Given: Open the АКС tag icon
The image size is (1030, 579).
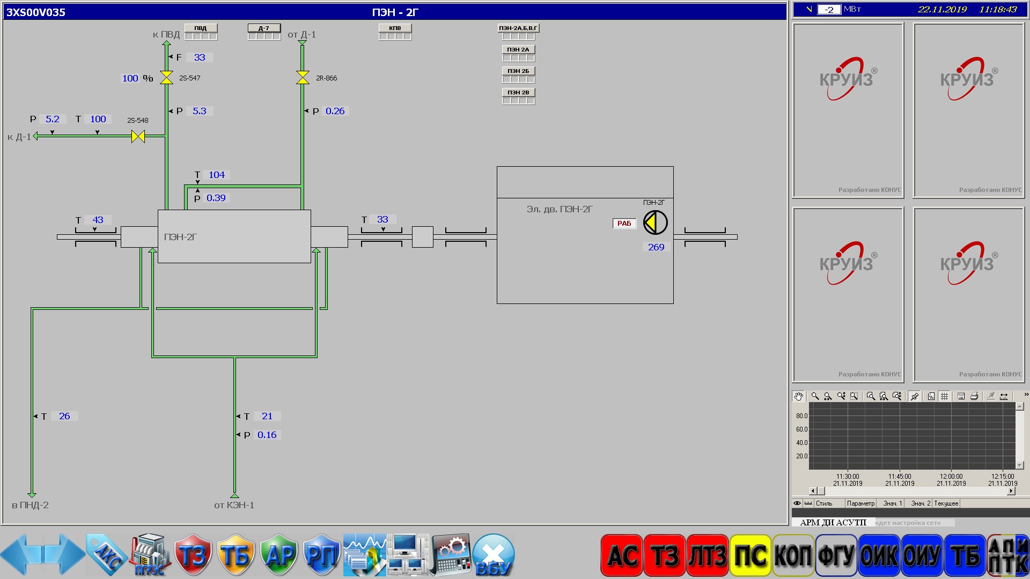Looking at the screenshot, I should point(107,555).
